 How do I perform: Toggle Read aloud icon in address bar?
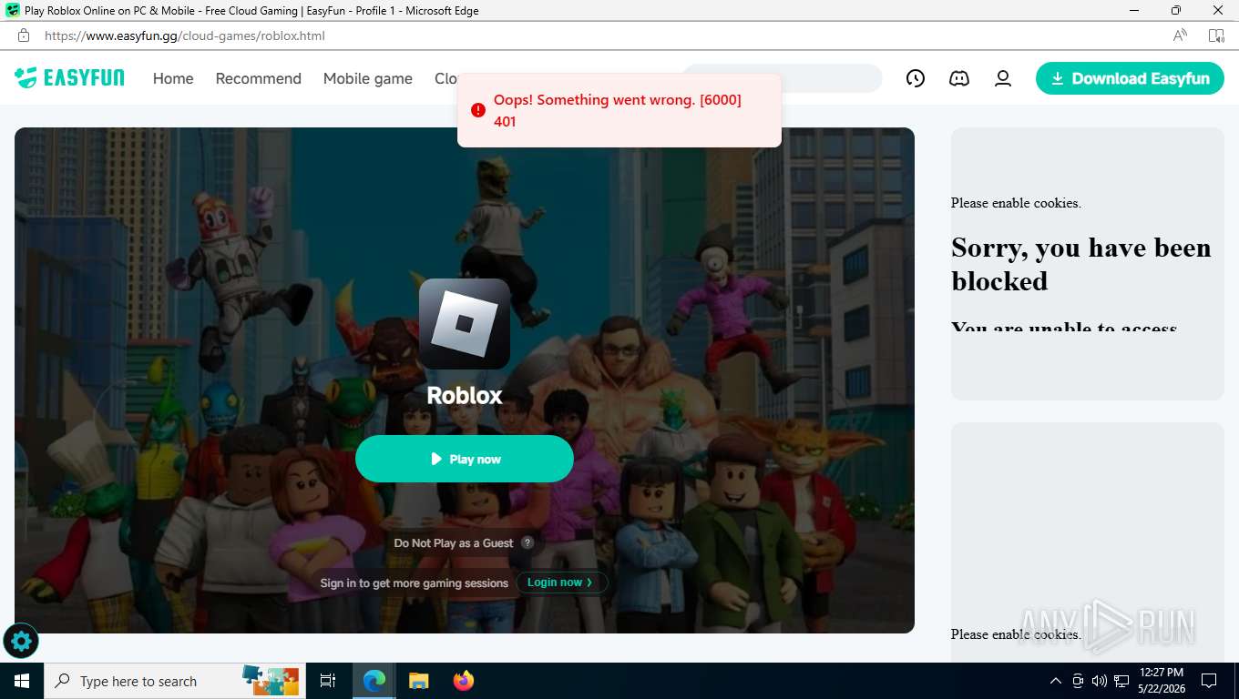(x=1180, y=35)
